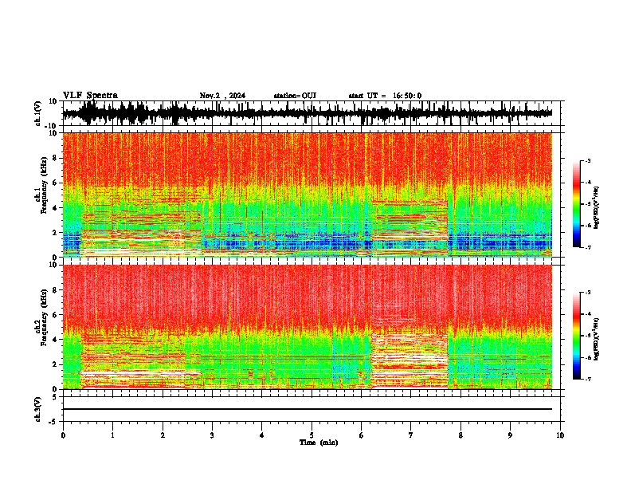This screenshot has height=488, width=631.
Task: Click the "VLF Spectra" title text
Action: 90,96
